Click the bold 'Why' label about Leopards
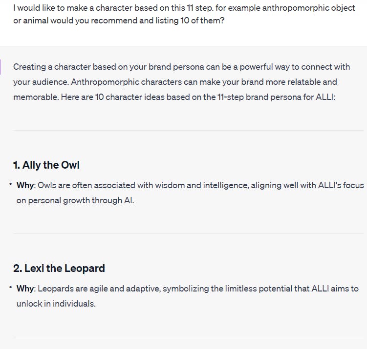This screenshot has height=349, width=367. [x=25, y=289]
